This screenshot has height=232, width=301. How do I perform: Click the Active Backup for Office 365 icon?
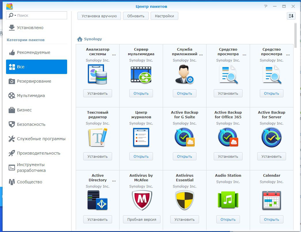228,137
